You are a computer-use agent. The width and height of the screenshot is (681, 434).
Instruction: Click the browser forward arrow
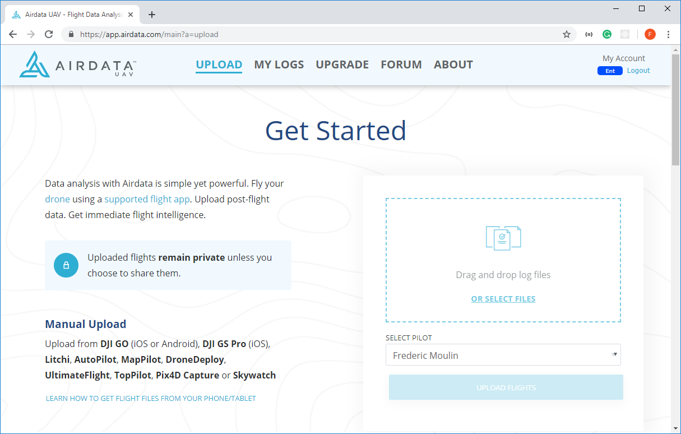31,34
